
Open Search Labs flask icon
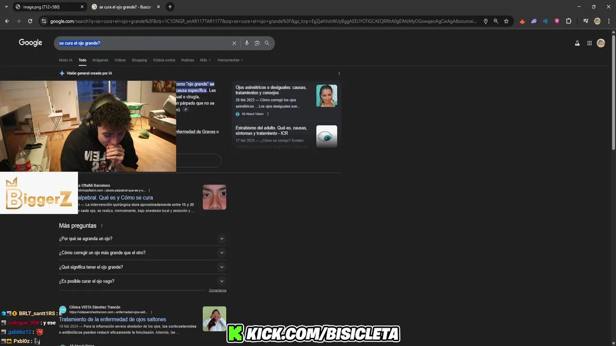pyautogui.click(x=577, y=43)
